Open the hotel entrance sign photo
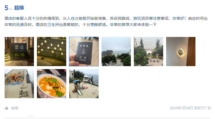This screenshot has width=215, height=119. click(19, 52)
